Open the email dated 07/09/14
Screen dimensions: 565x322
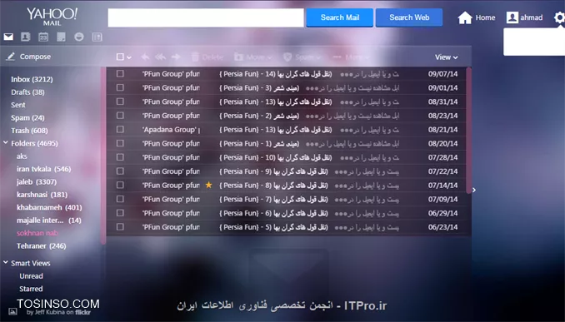287,200
